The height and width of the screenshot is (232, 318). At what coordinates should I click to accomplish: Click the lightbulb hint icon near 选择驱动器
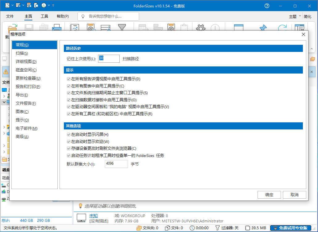point(81,206)
